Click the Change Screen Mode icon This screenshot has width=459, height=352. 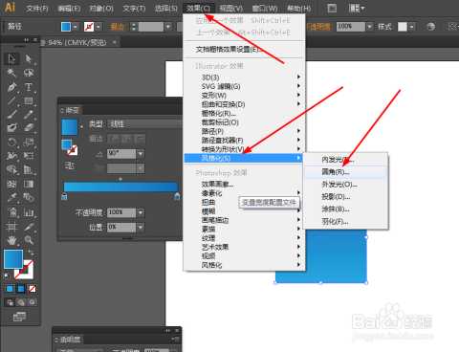tap(19, 317)
